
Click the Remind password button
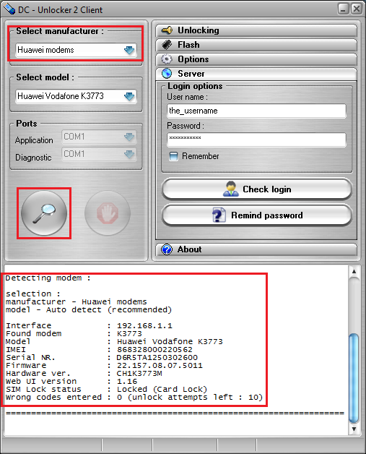257,215
